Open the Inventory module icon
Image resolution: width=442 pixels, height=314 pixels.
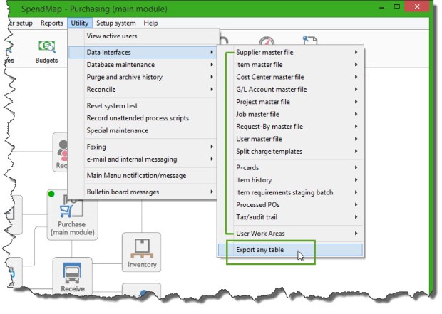click(141, 252)
